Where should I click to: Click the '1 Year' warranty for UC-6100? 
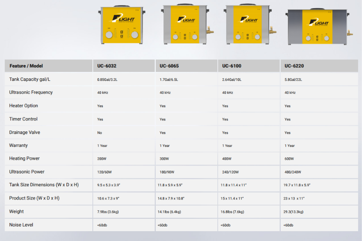[227, 146]
